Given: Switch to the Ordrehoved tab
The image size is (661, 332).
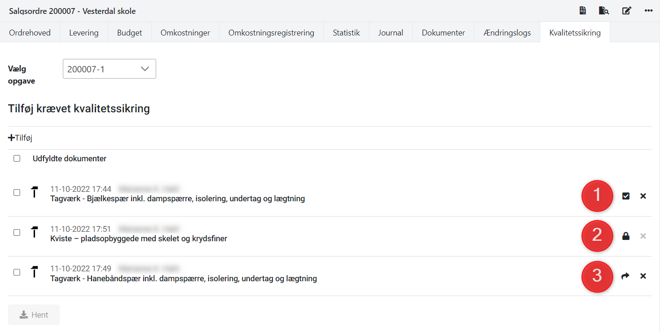Looking at the screenshot, I should (x=30, y=33).
